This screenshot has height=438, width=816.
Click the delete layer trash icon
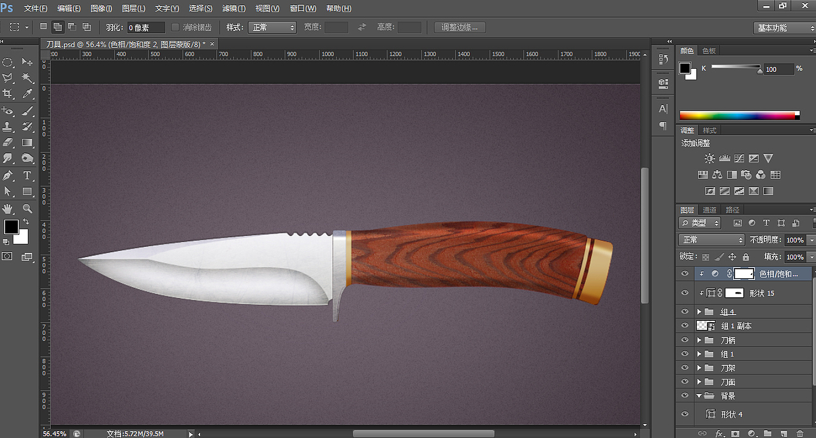point(800,434)
